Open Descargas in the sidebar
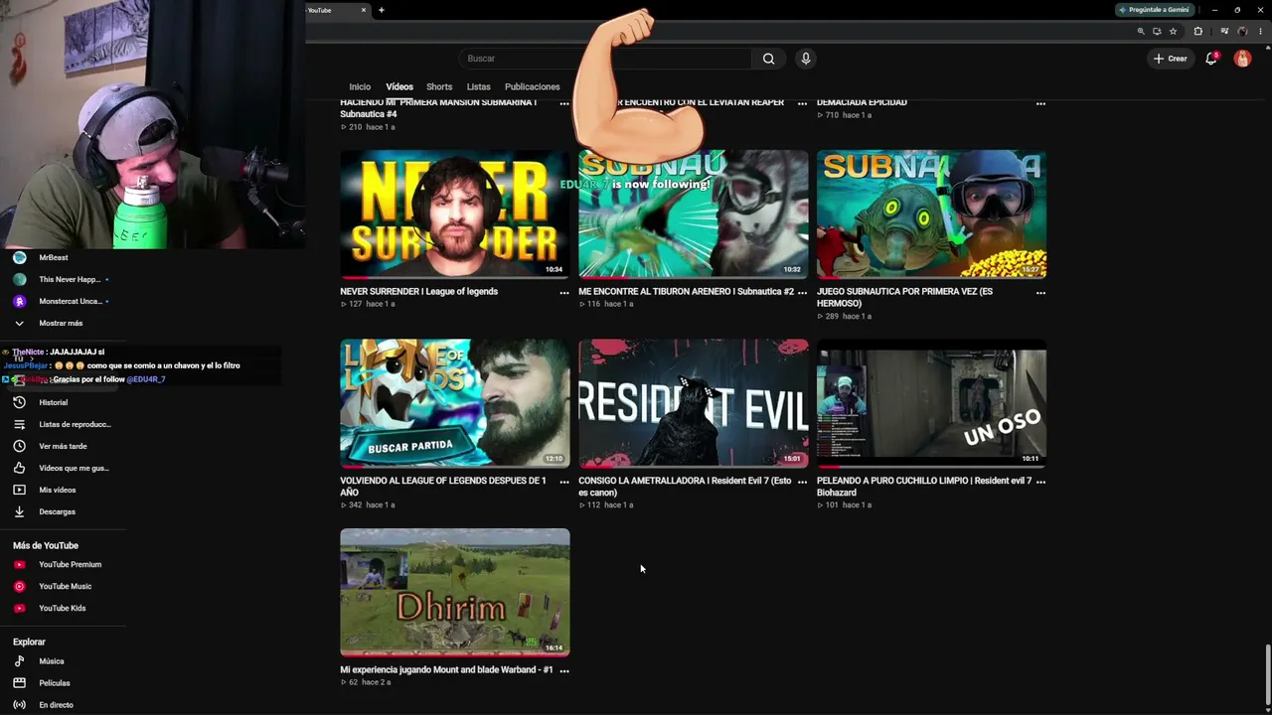 click(x=45, y=511)
